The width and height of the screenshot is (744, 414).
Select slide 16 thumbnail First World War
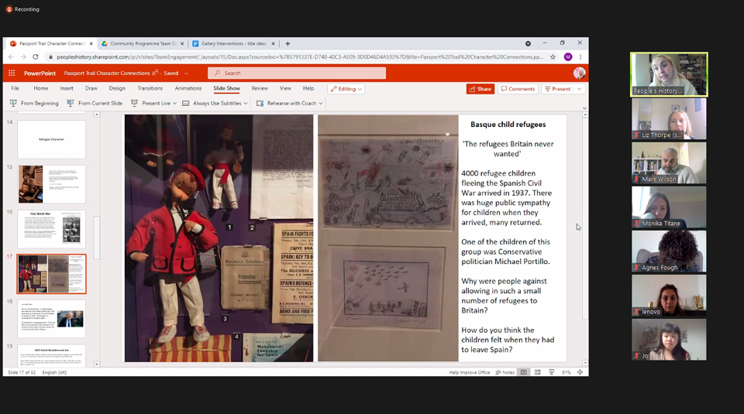51,229
